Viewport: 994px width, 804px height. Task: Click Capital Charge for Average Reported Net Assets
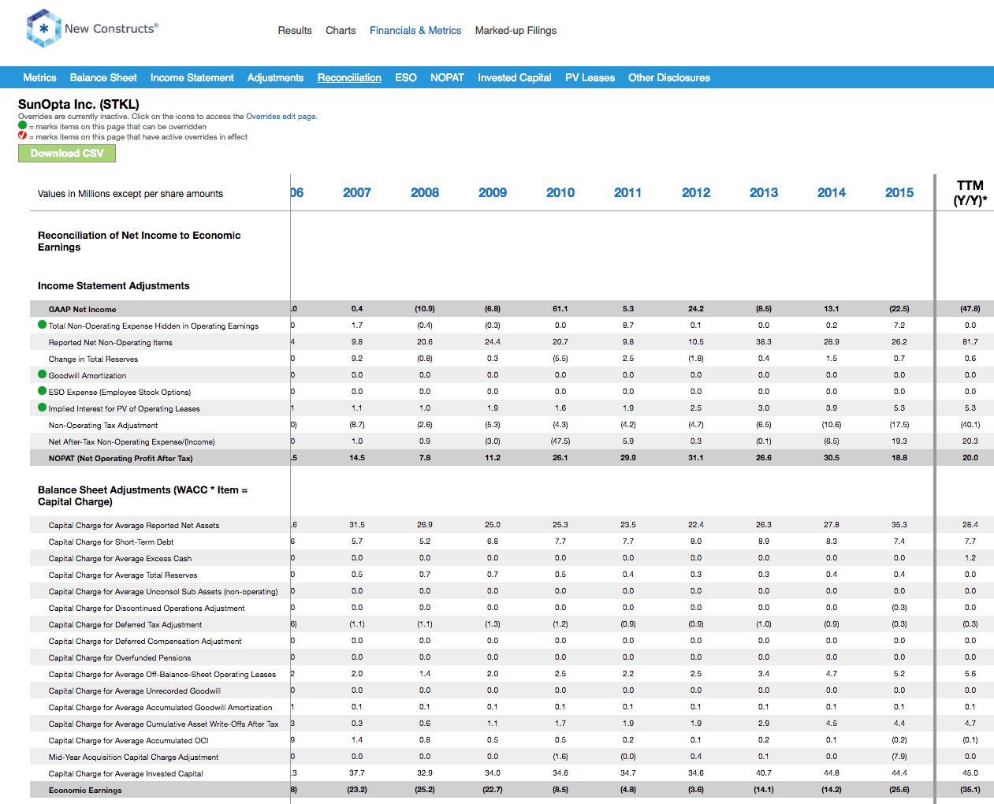(x=134, y=526)
